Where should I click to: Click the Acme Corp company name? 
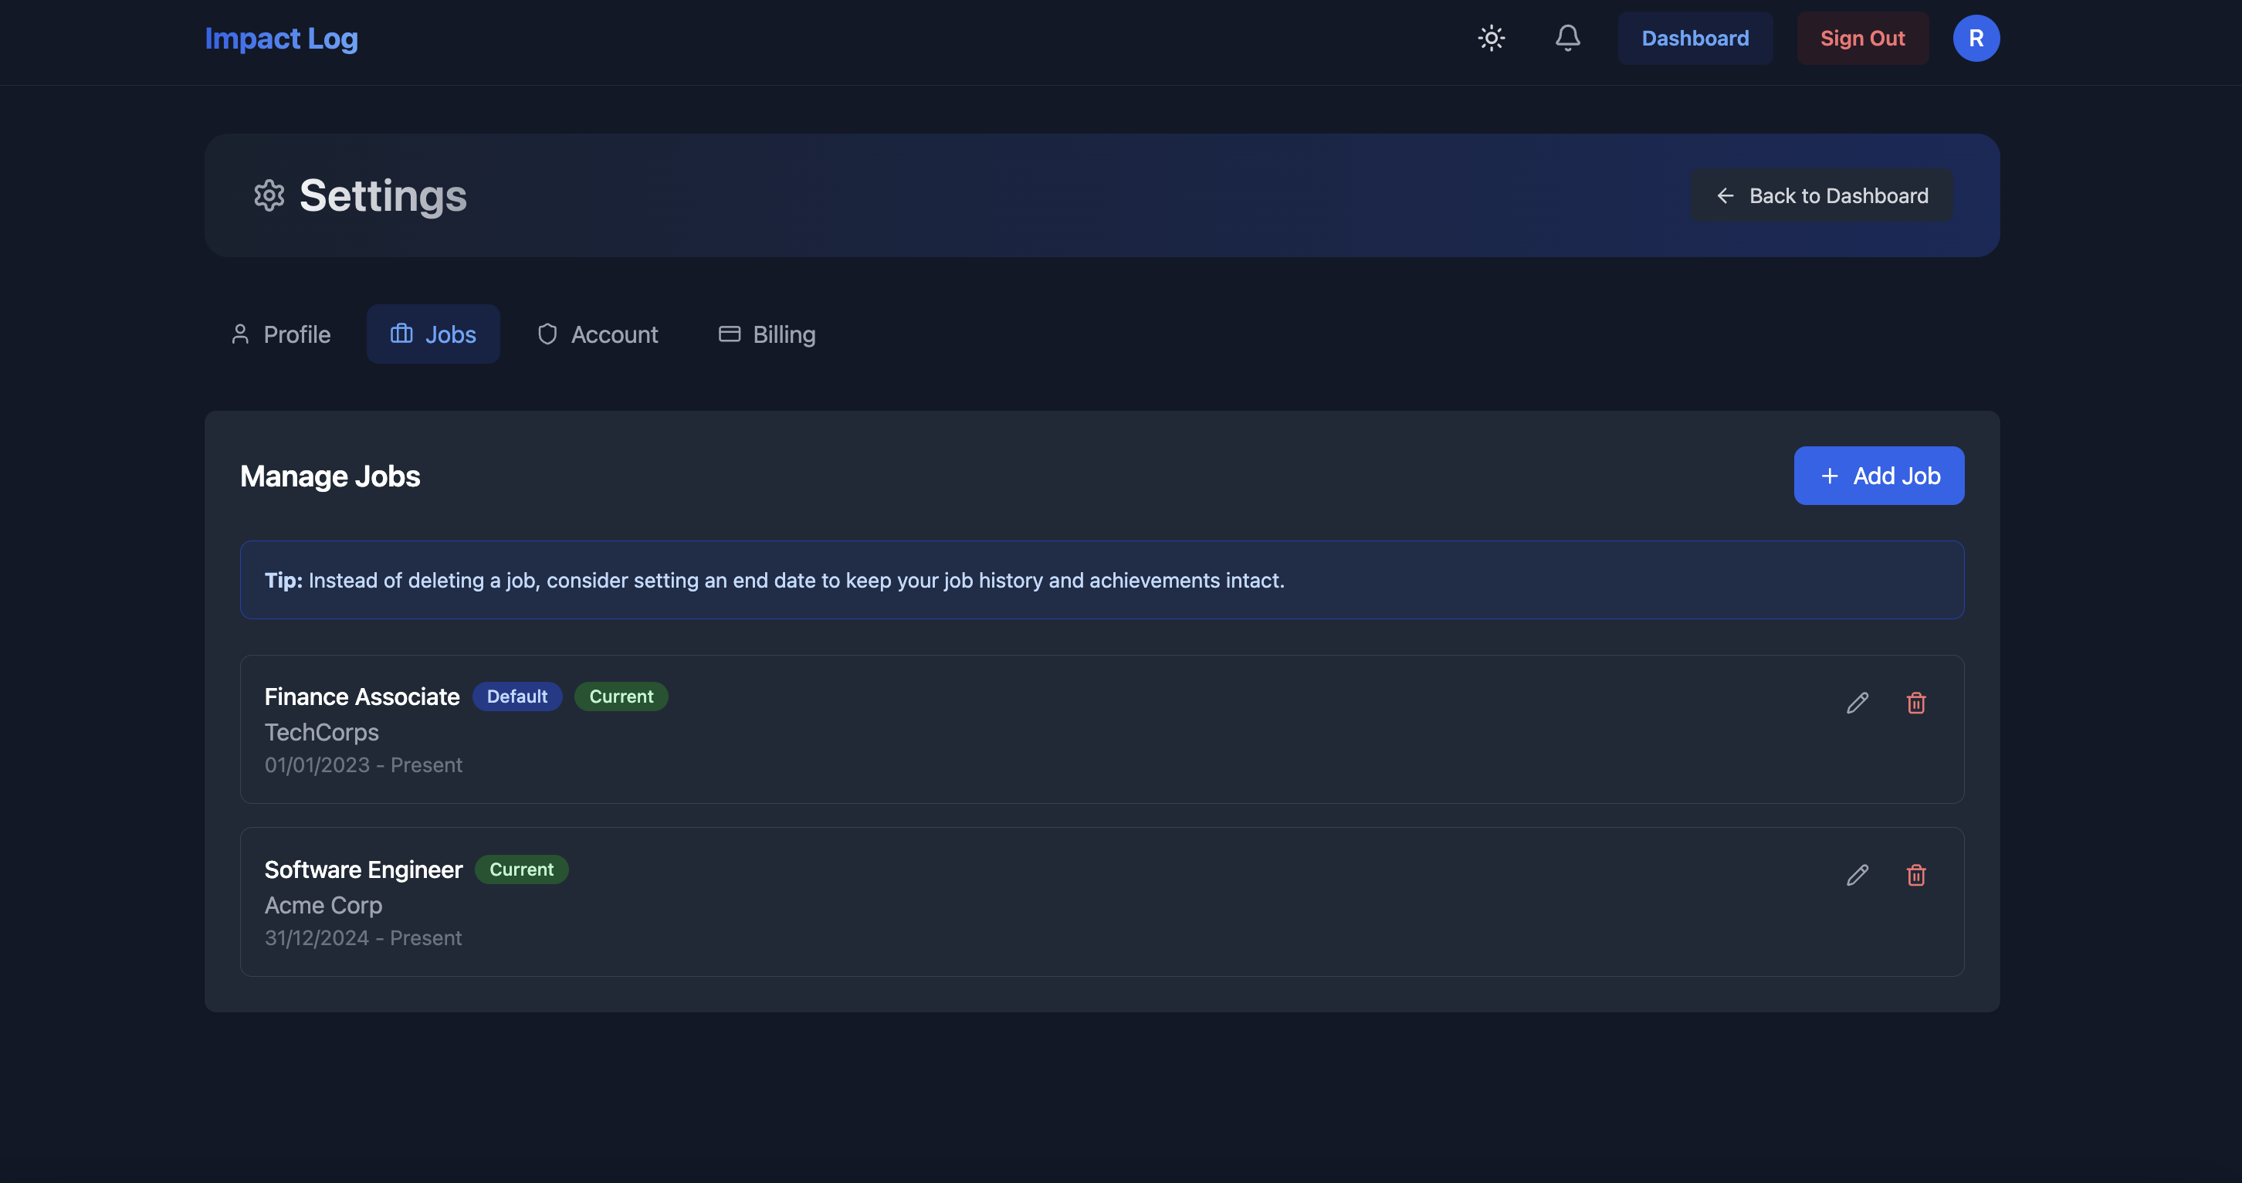(323, 905)
